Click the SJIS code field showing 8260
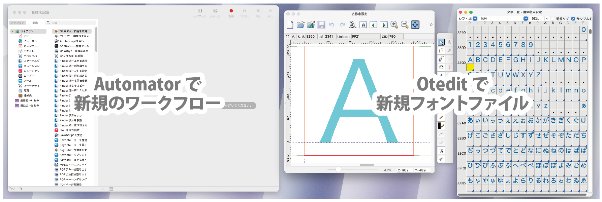 coord(311,37)
